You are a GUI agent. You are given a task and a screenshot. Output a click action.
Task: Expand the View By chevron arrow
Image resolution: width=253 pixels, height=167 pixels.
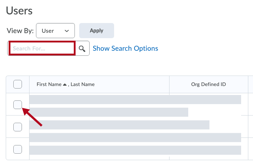coord(67,31)
